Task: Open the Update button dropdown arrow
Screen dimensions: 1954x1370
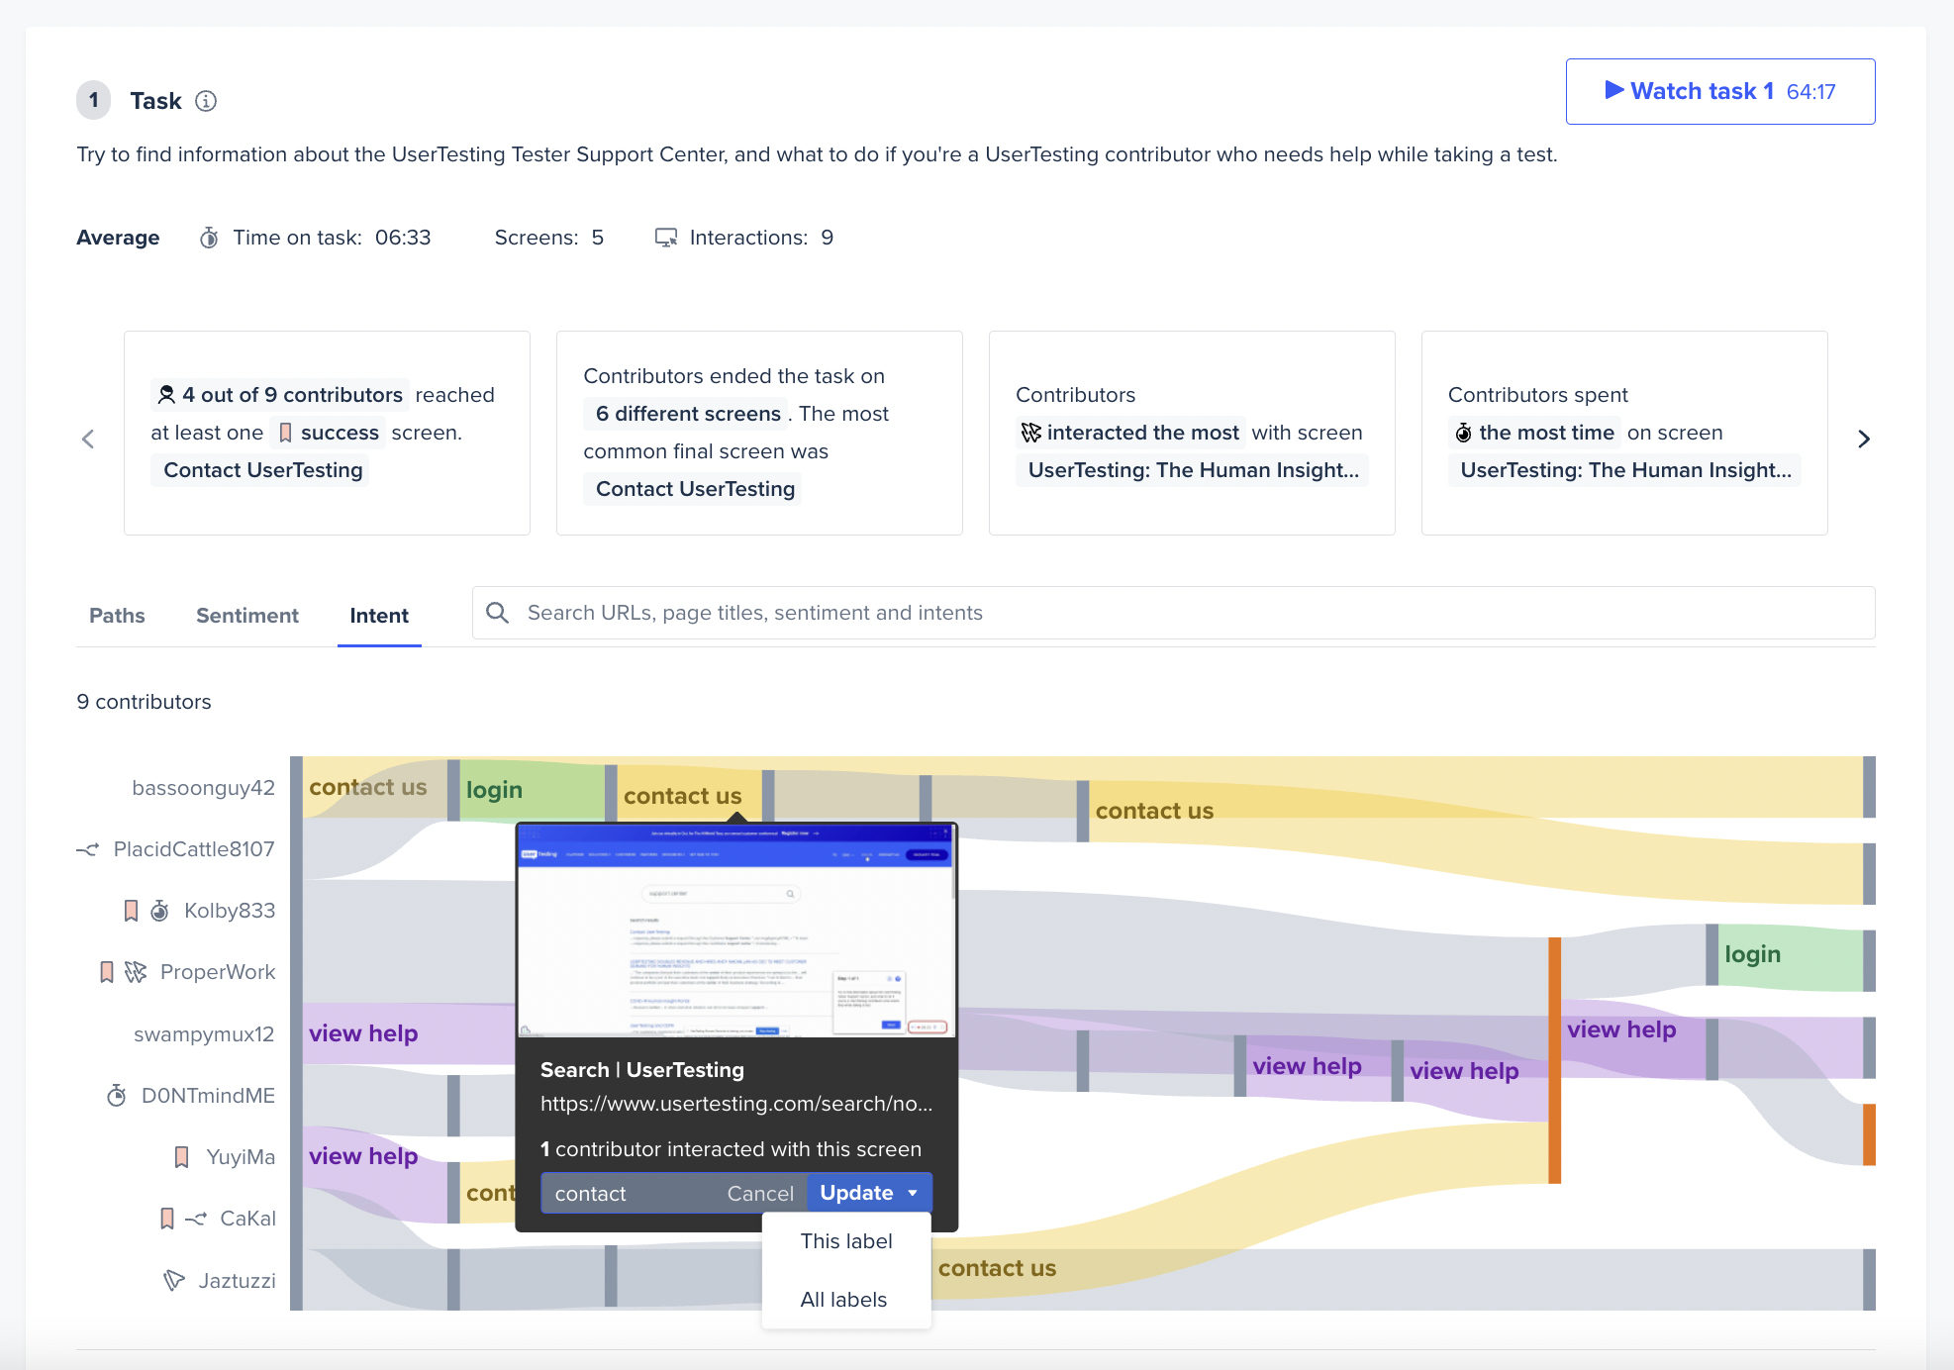Action: 913,1193
